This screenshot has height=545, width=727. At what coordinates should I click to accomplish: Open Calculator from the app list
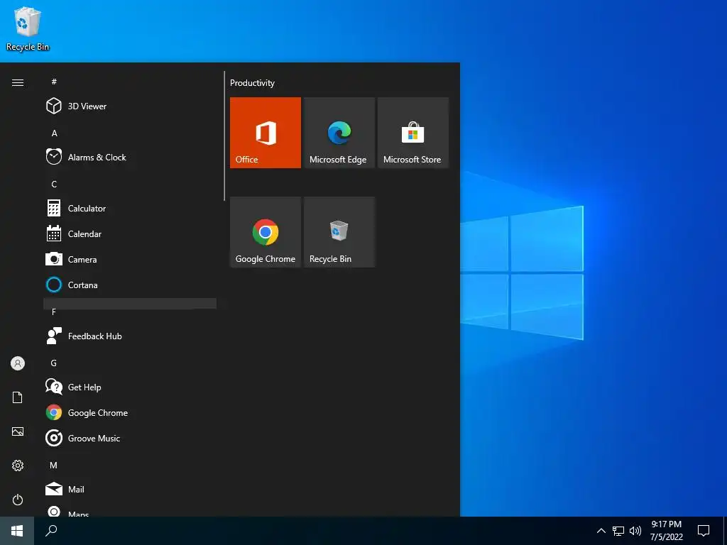130,208
